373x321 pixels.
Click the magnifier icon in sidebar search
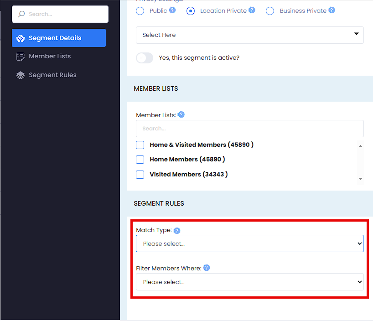(21, 14)
